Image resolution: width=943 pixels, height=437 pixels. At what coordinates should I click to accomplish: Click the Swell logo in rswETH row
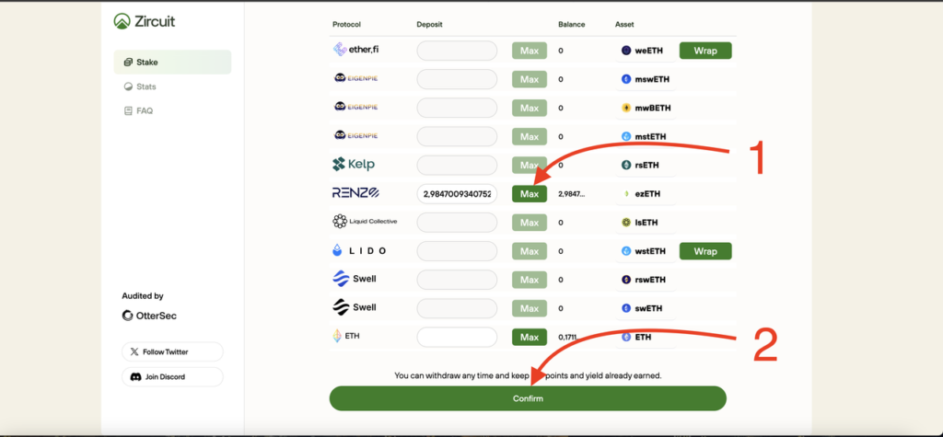(x=355, y=279)
